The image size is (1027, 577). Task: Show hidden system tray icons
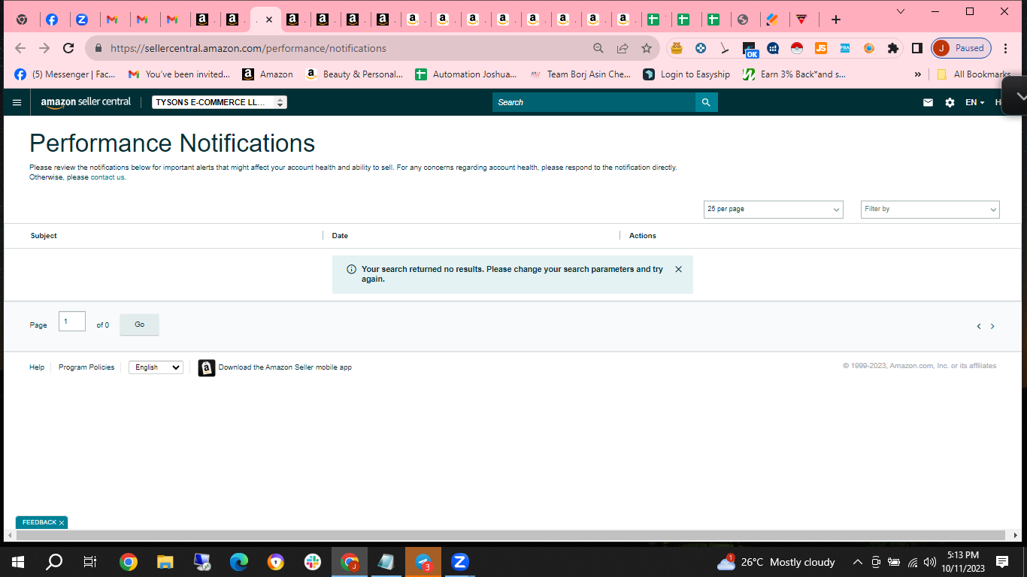click(x=857, y=562)
